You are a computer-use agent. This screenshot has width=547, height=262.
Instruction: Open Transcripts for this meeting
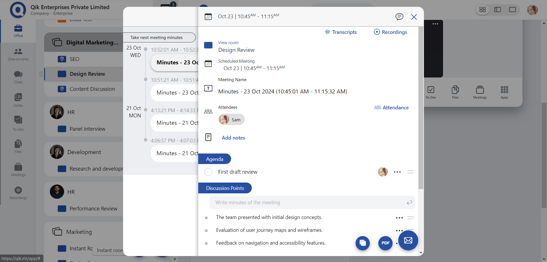(341, 32)
